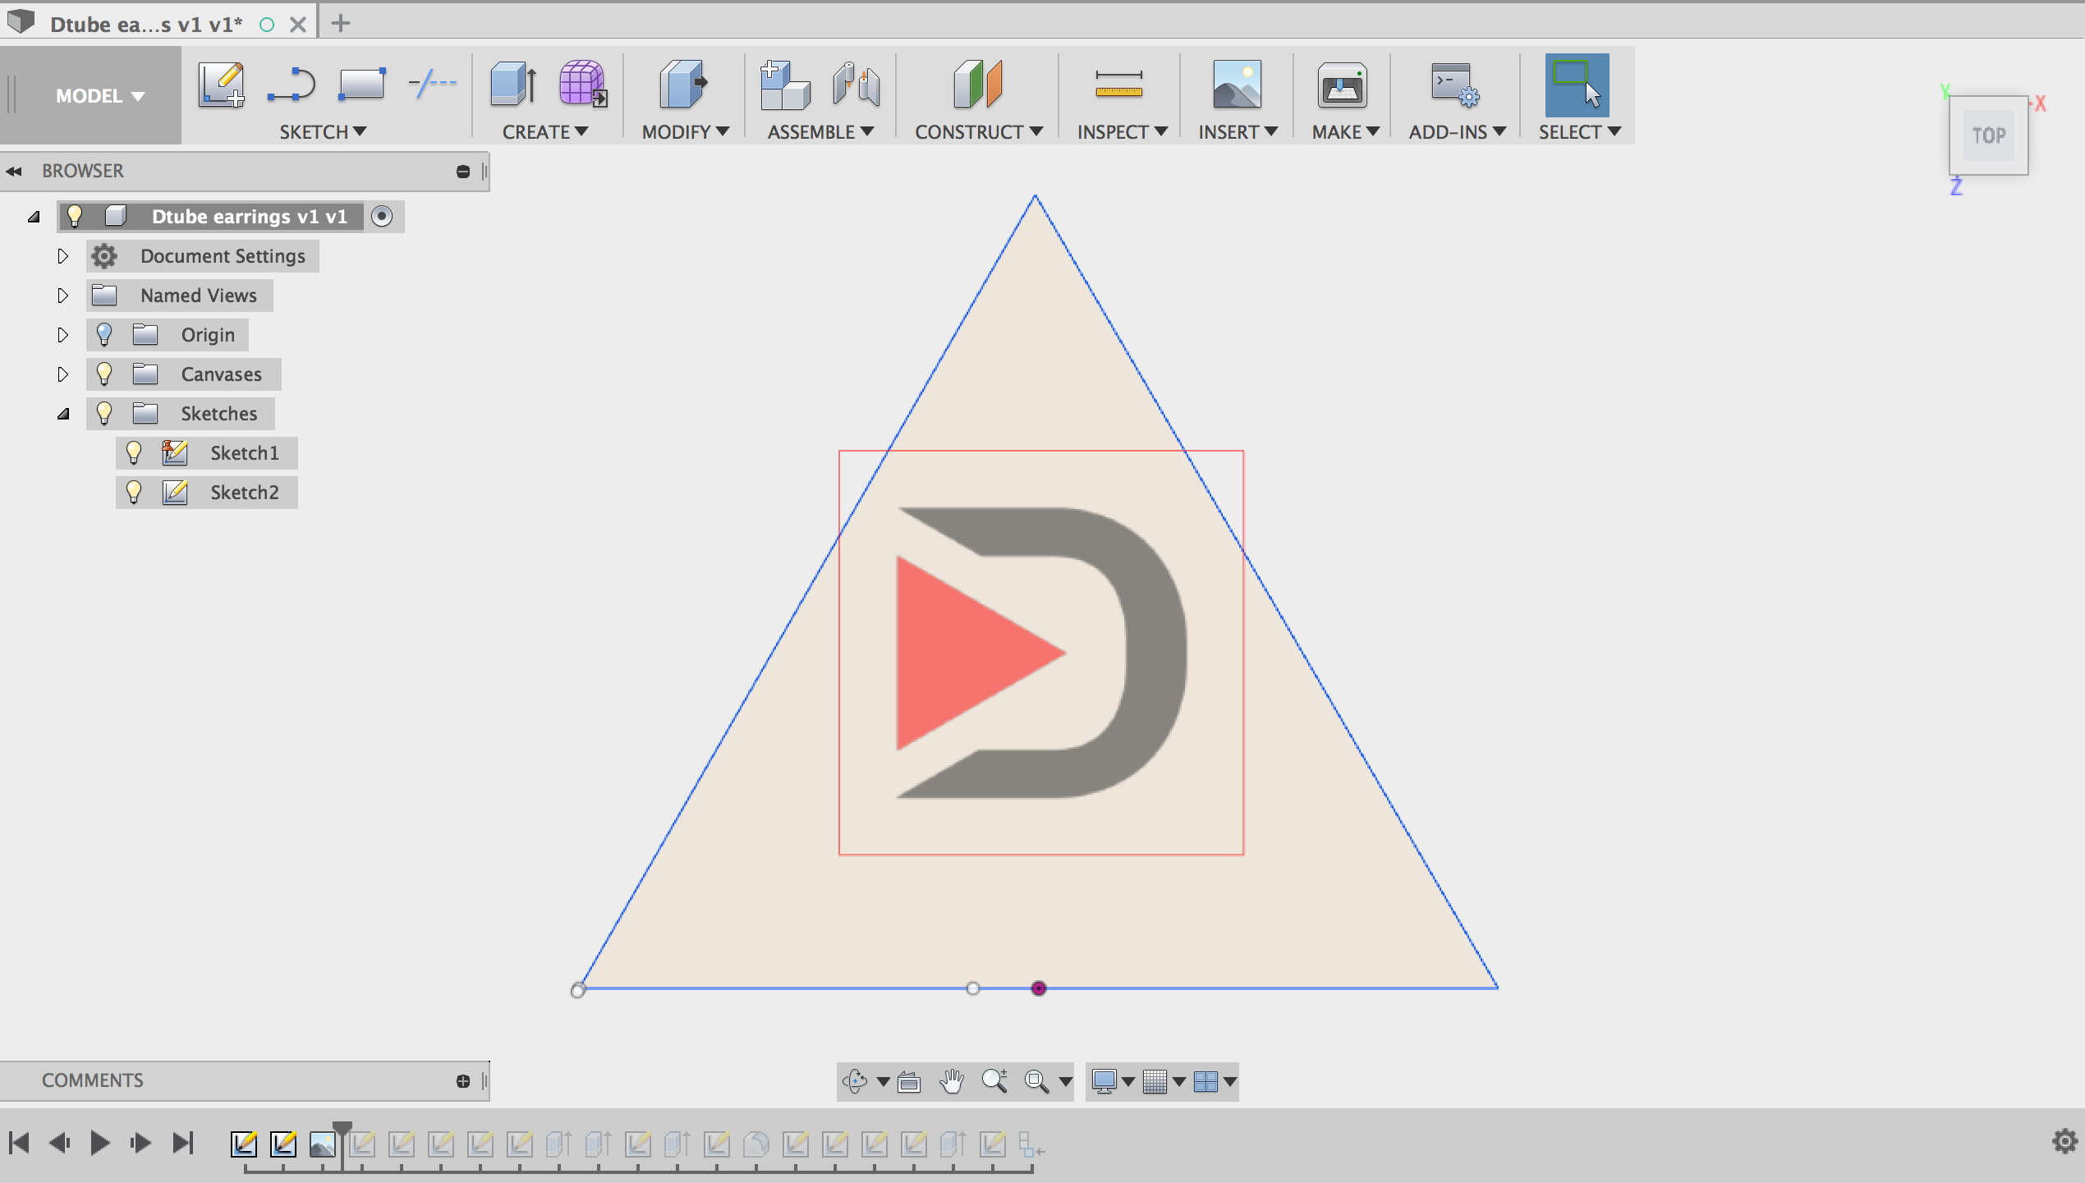Viewport: 2085px width, 1183px height.
Task: Open the SKETCH menu
Action: (323, 132)
